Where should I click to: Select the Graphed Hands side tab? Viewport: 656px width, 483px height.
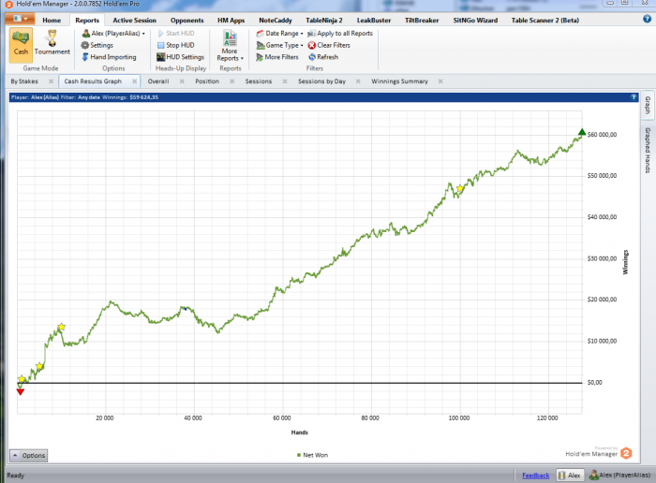648,151
